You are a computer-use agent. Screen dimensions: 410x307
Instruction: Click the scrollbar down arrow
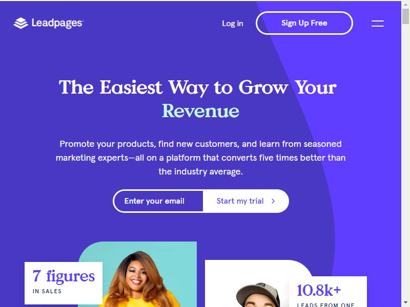(x=405, y=303)
